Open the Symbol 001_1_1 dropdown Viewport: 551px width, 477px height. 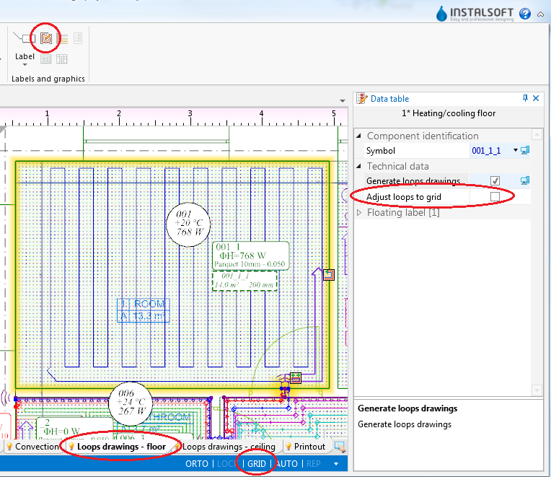point(516,150)
